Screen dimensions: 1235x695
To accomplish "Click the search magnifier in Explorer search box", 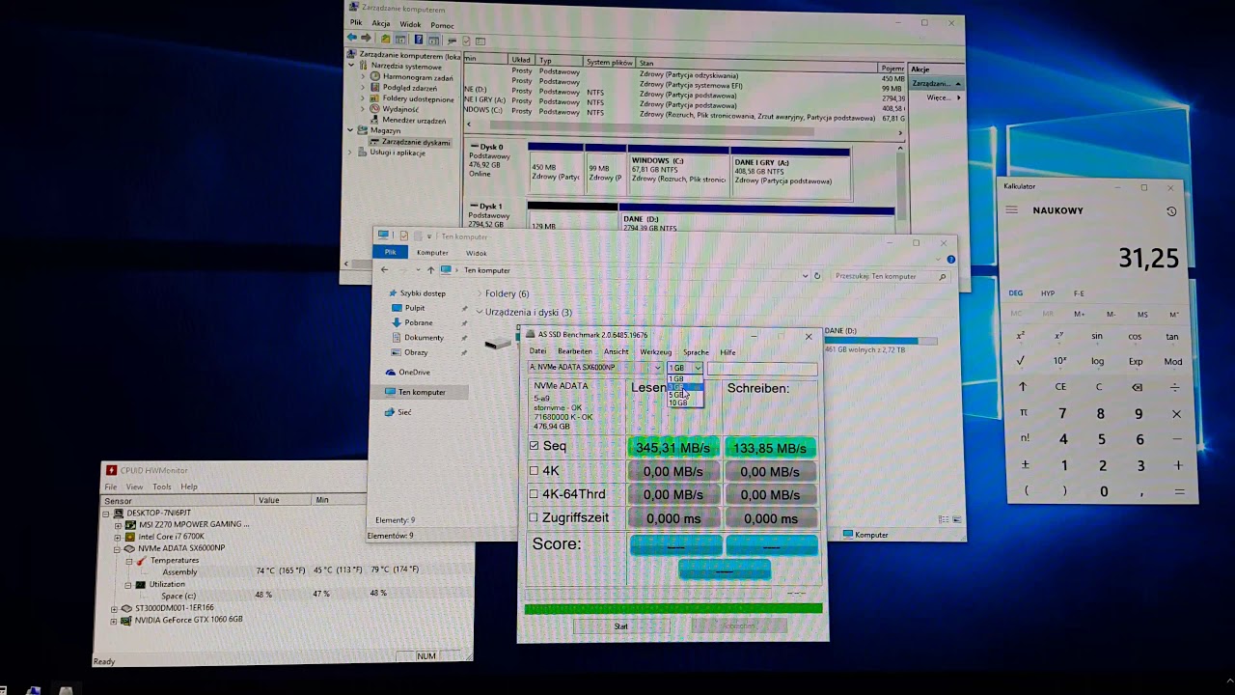I will [x=943, y=277].
